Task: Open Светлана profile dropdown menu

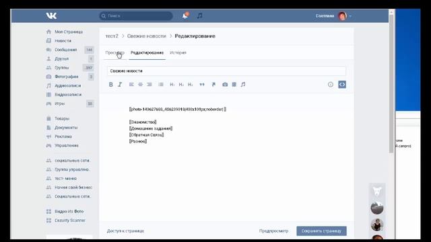Action: tap(333, 16)
